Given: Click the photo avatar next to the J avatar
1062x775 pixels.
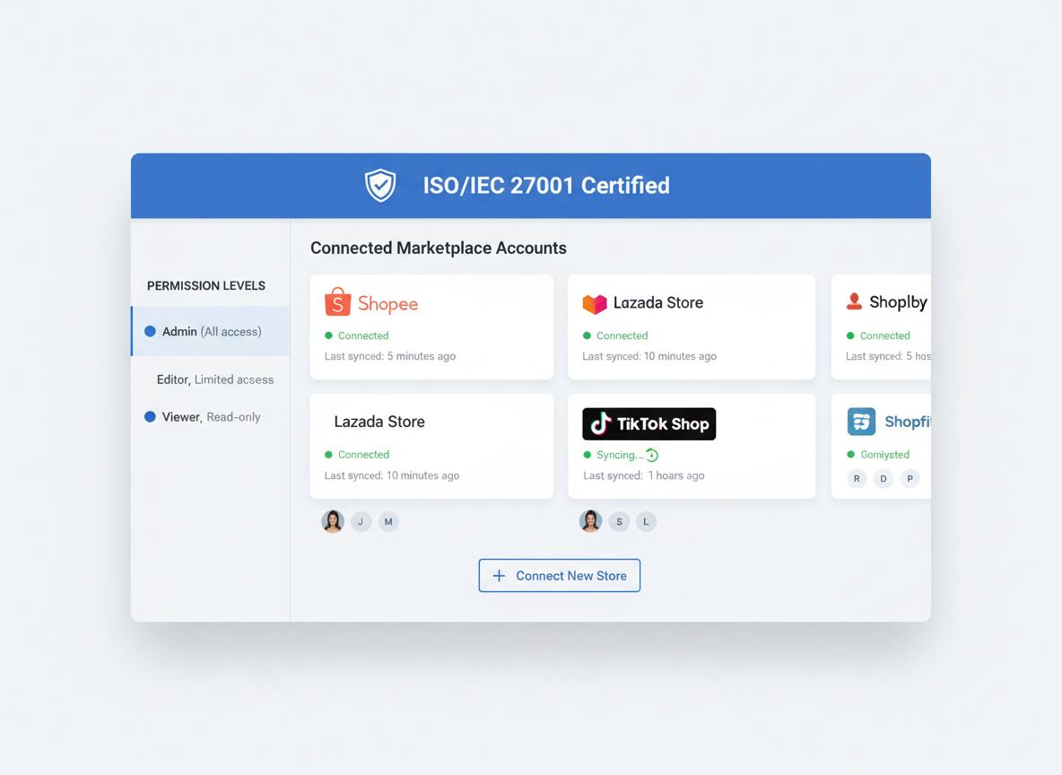Looking at the screenshot, I should [x=333, y=522].
